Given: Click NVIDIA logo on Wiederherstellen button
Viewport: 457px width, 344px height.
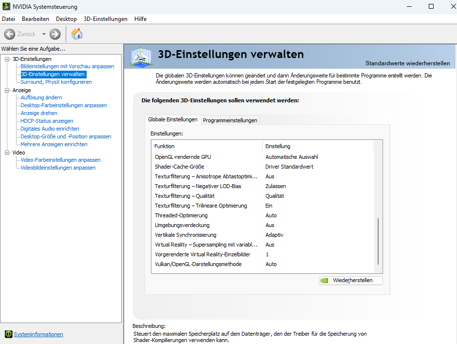Looking at the screenshot, I should pos(324,280).
